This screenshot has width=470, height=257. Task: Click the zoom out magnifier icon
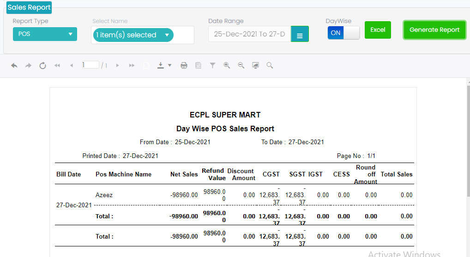click(241, 66)
